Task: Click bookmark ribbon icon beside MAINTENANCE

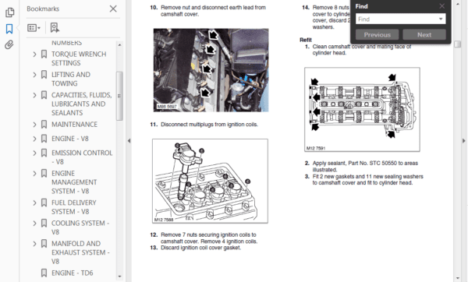Action: coord(44,125)
